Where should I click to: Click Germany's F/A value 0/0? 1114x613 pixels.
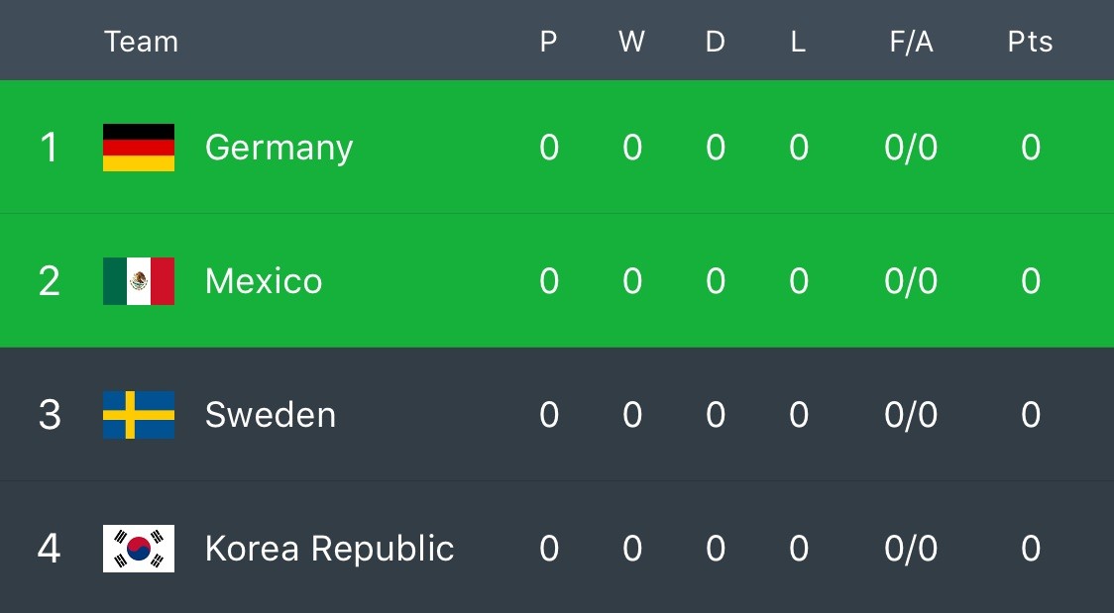point(911,148)
